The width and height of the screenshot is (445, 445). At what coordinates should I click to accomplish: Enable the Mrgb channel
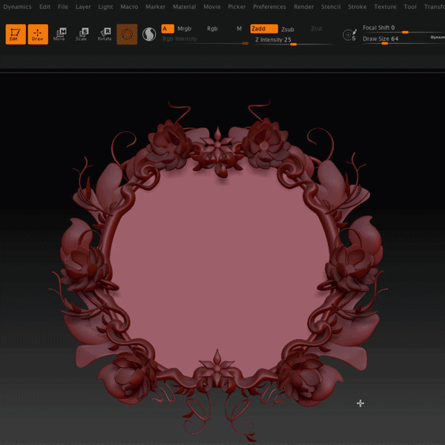click(x=184, y=29)
